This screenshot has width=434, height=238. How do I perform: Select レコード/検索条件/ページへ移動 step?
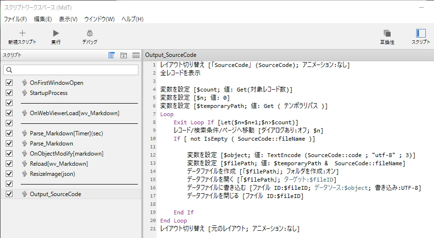tap(248, 131)
